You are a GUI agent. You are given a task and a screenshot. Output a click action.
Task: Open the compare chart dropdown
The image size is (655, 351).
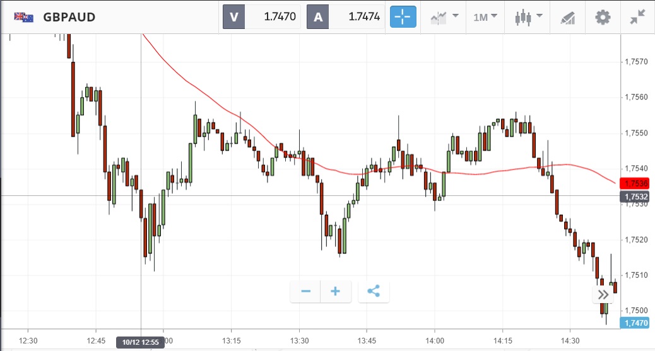[x=444, y=17]
